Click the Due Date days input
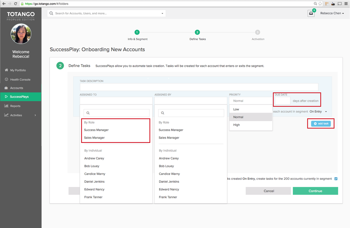 (282, 101)
